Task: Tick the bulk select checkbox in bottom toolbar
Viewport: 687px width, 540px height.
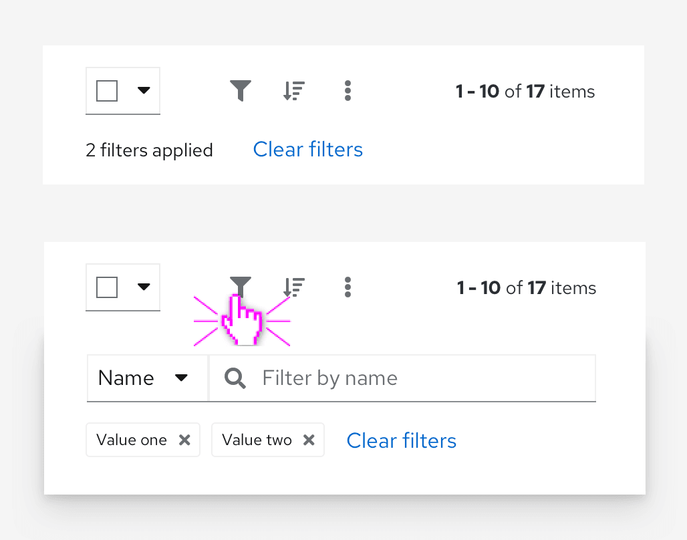Action: coord(107,287)
